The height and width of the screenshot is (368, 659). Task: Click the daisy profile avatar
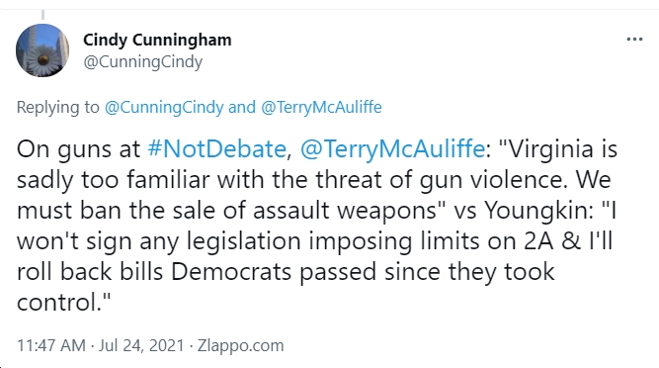42,50
